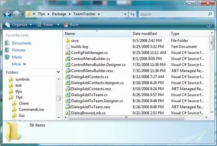217x146 pixels.
Task: Click in the Search input field
Action: pyautogui.click(x=174, y=14)
